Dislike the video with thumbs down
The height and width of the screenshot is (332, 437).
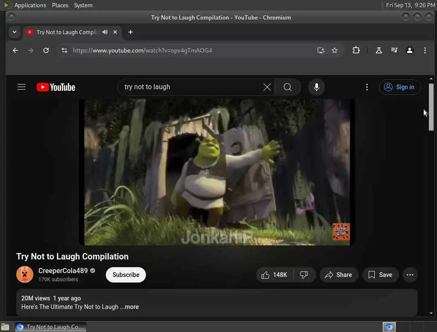coord(304,275)
